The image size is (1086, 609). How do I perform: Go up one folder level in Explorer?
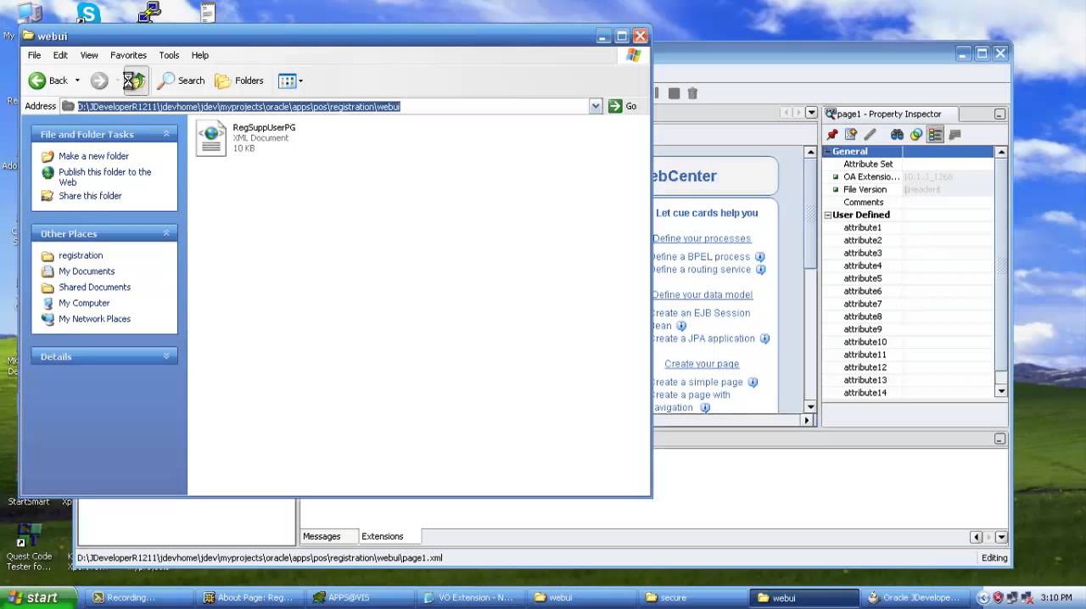(135, 81)
